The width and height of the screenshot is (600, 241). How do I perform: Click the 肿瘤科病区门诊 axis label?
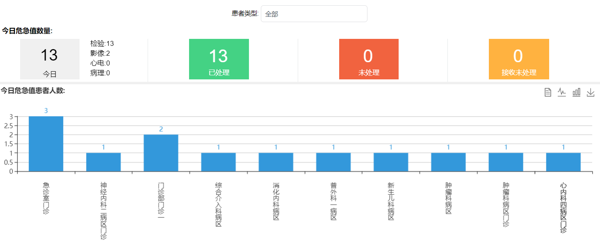506,205
